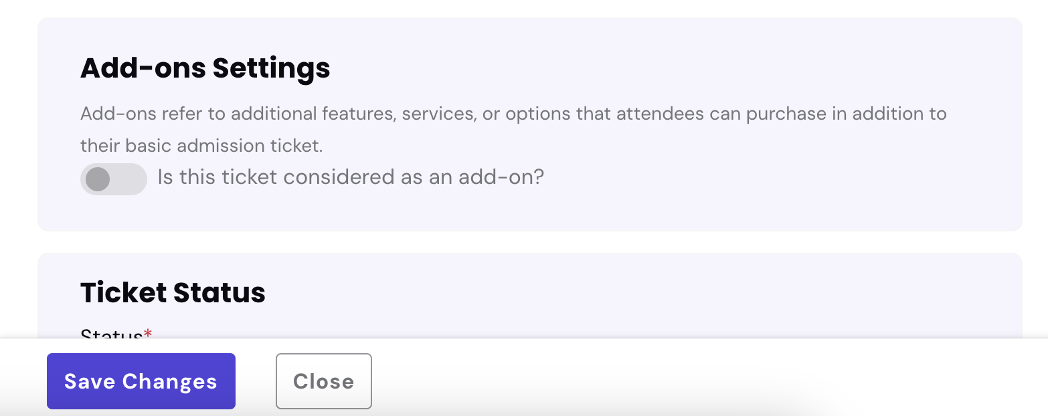Viewport: 1048px width, 416px height.
Task: Click the Save Changes button
Action: [x=141, y=381]
